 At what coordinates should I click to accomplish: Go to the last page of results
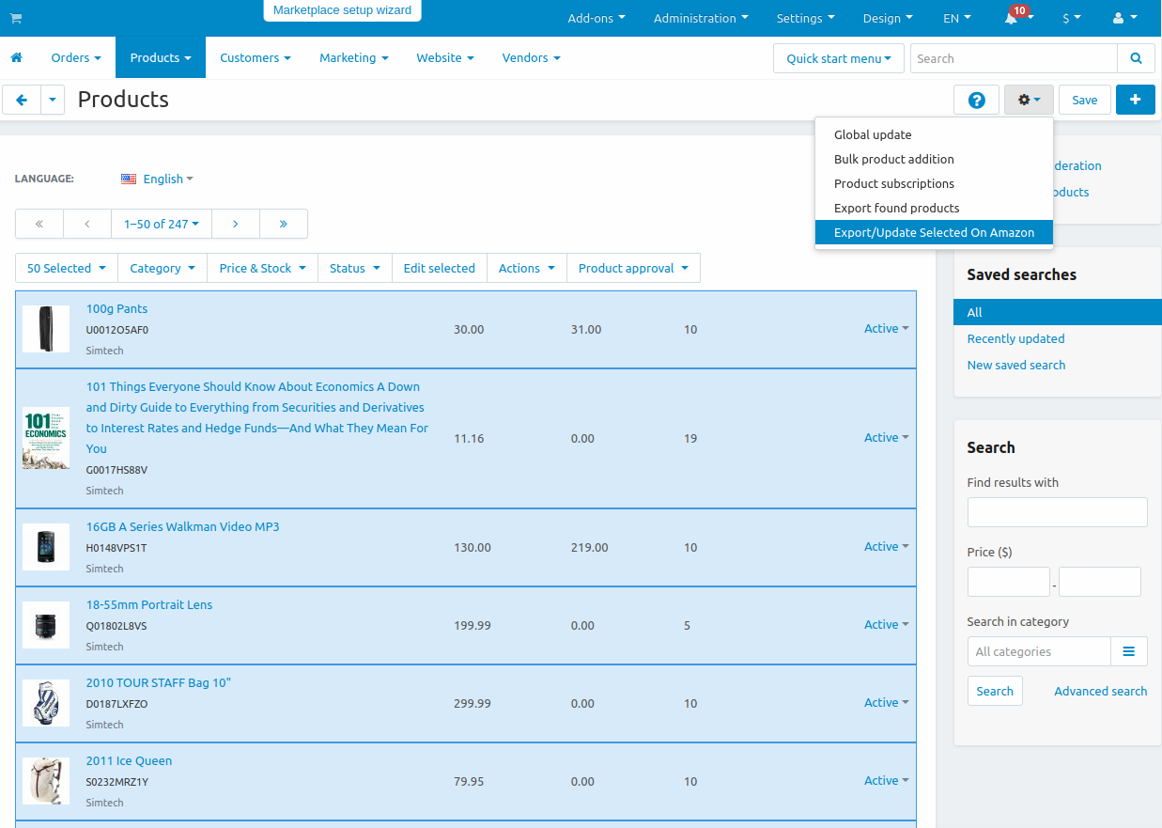click(283, 224)
